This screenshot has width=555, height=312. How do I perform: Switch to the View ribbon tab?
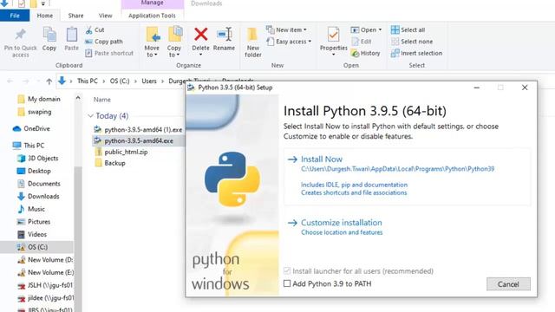click(105, 16)
